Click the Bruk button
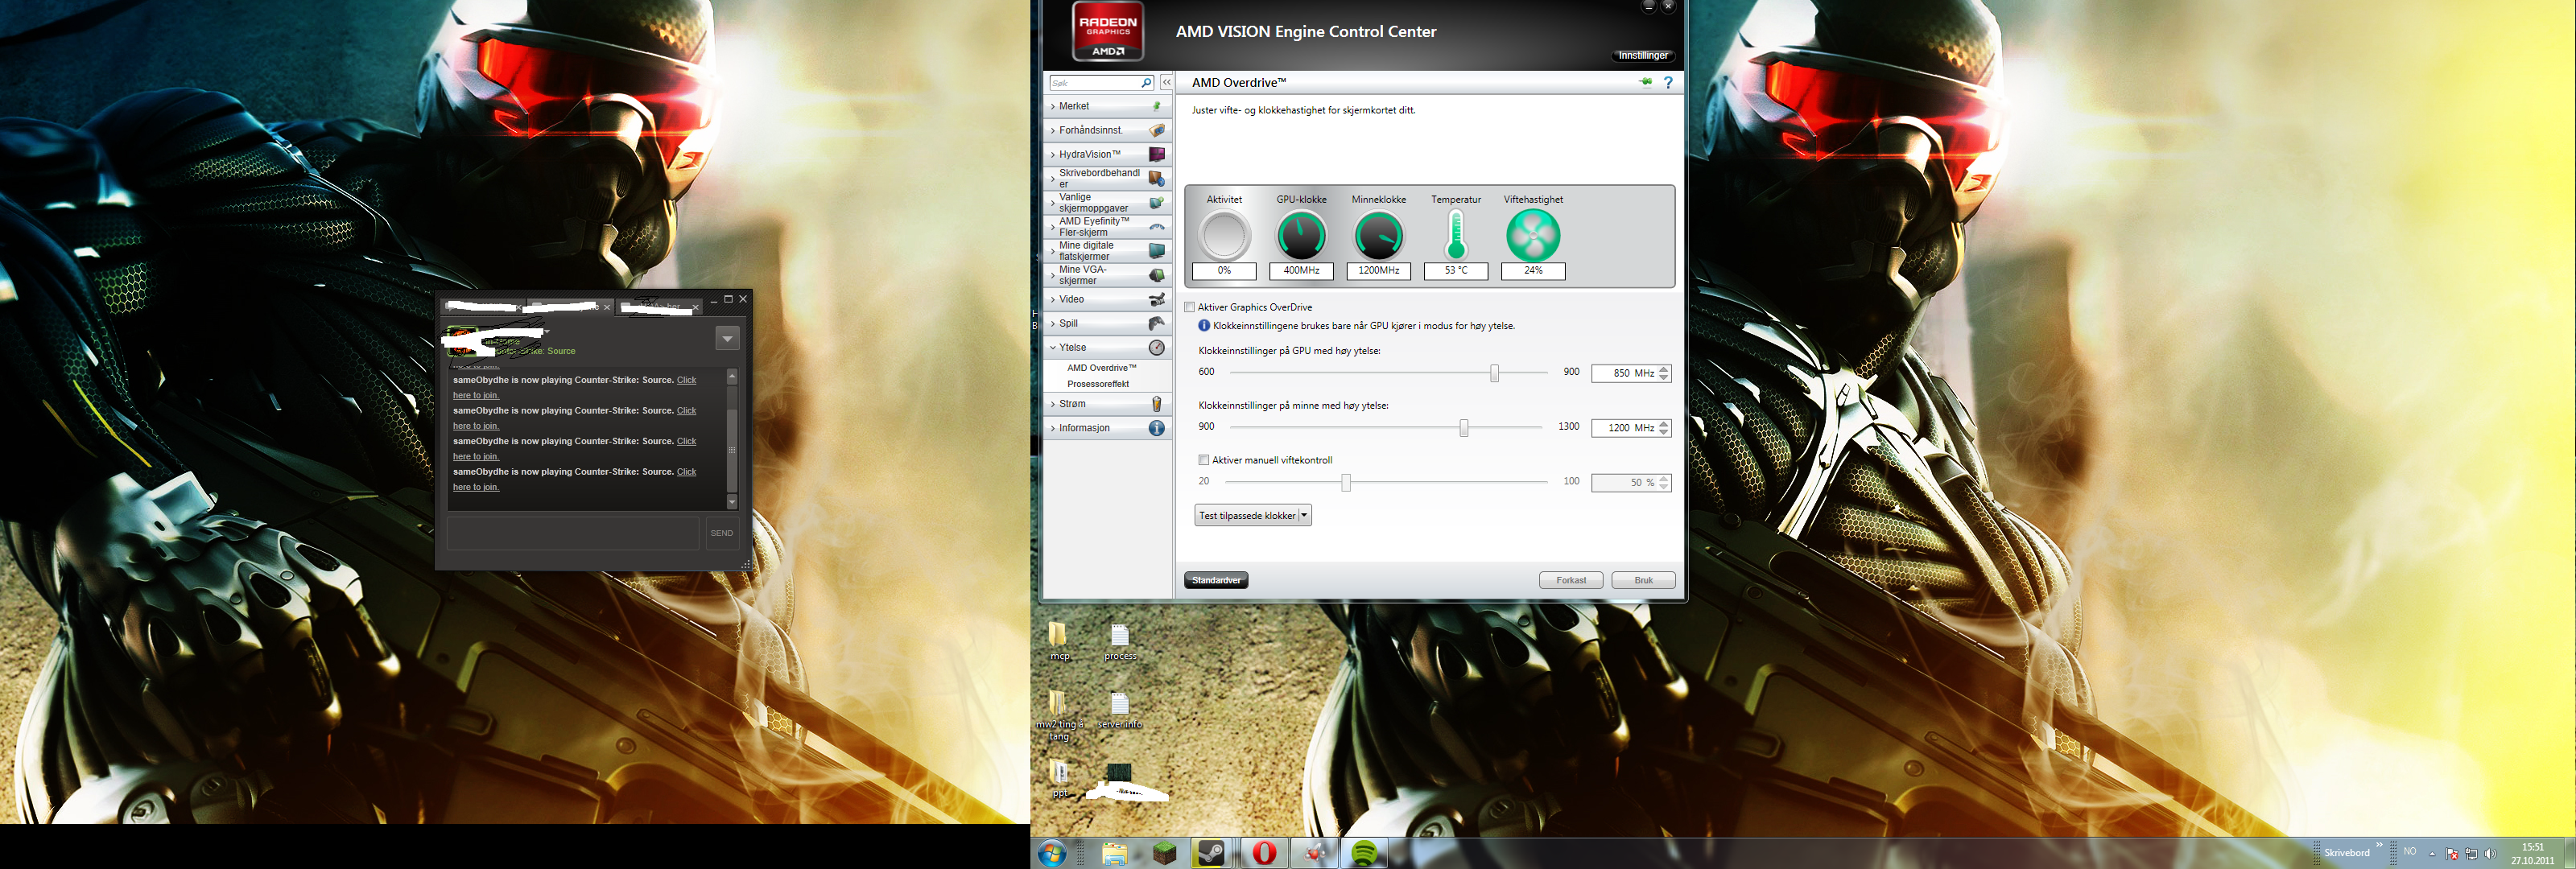 click(1643, 581)
